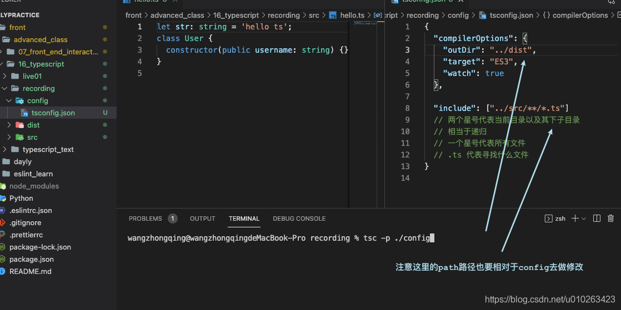The image size is (621, 310).
Task: Split the terminal panel
Action: [597, 218]
